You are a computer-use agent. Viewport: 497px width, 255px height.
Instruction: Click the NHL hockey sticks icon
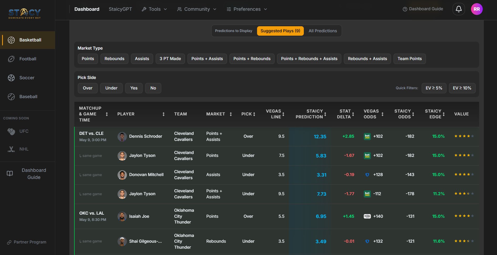click(11, 149)
